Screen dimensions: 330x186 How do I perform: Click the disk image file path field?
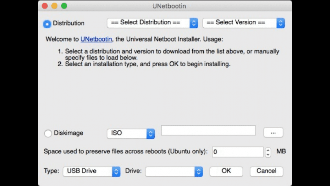coord(208,131)
